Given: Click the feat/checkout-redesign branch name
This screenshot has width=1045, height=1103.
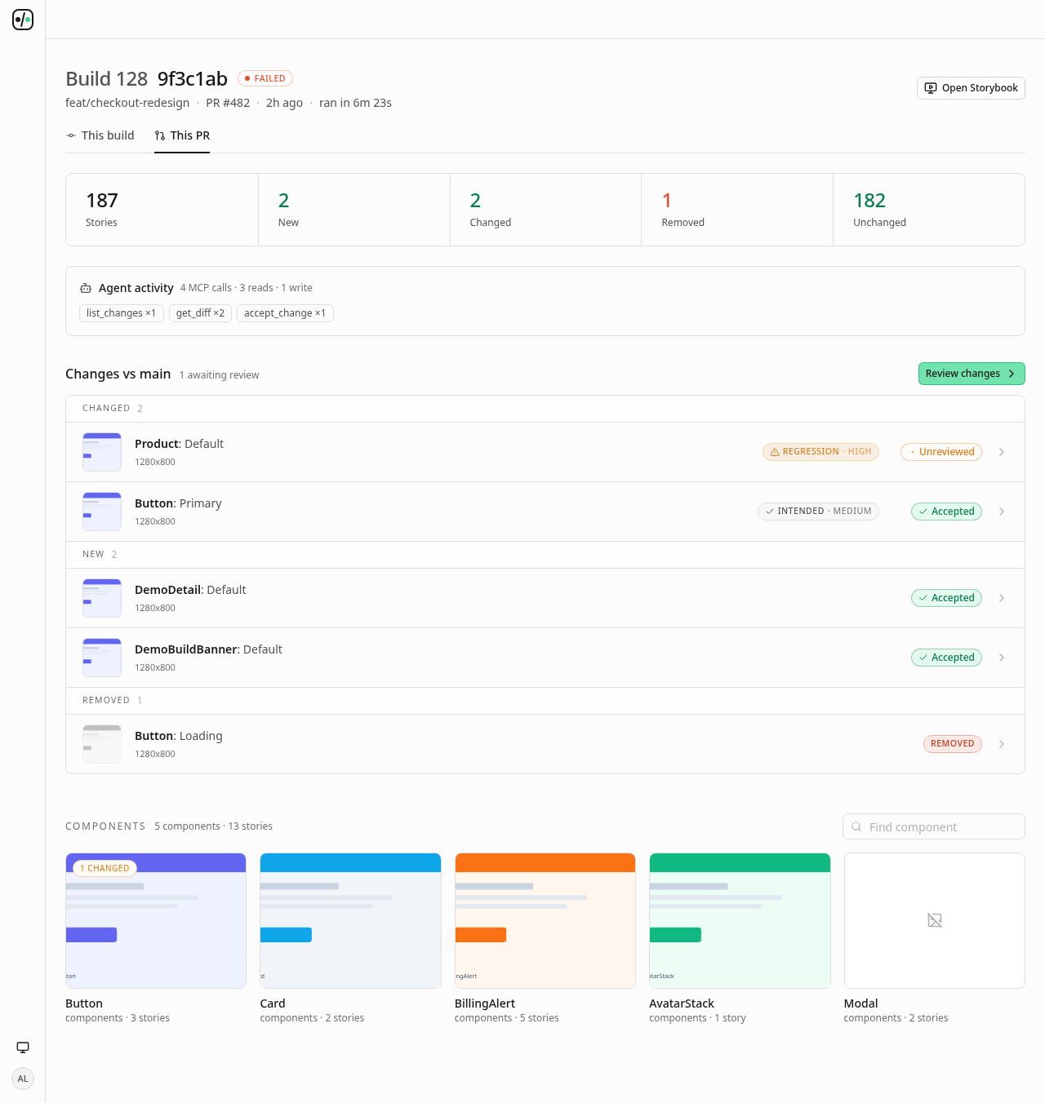Looking at the screenshot, I should pyautogui.click(x=127, y=103).
